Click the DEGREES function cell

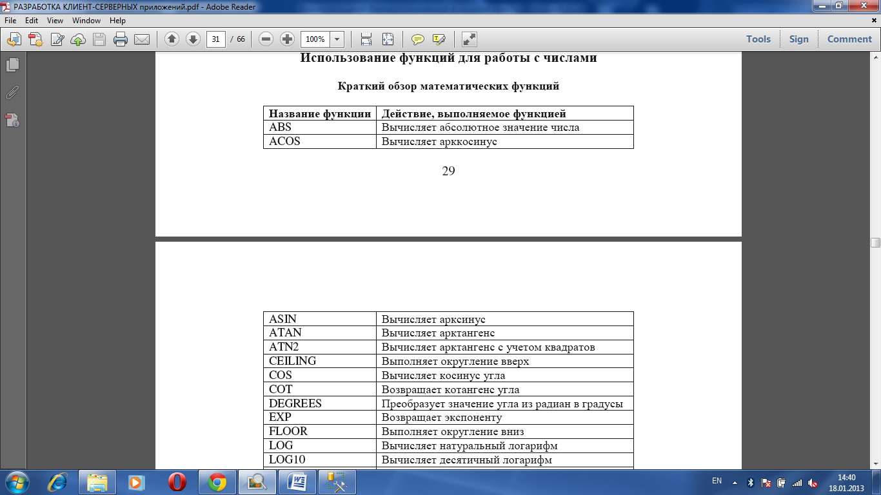pyautogui.click(x=320, y=403)
